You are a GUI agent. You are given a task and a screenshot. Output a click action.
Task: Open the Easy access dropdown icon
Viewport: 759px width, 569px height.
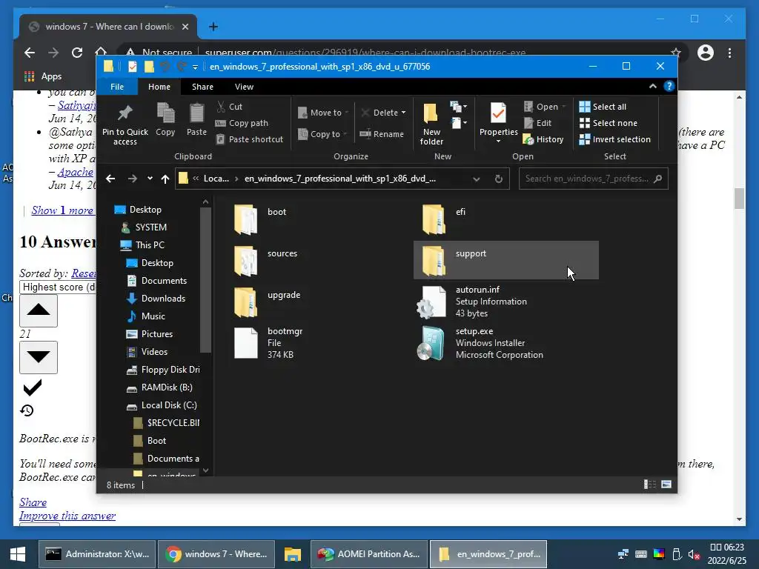[459, 123]
